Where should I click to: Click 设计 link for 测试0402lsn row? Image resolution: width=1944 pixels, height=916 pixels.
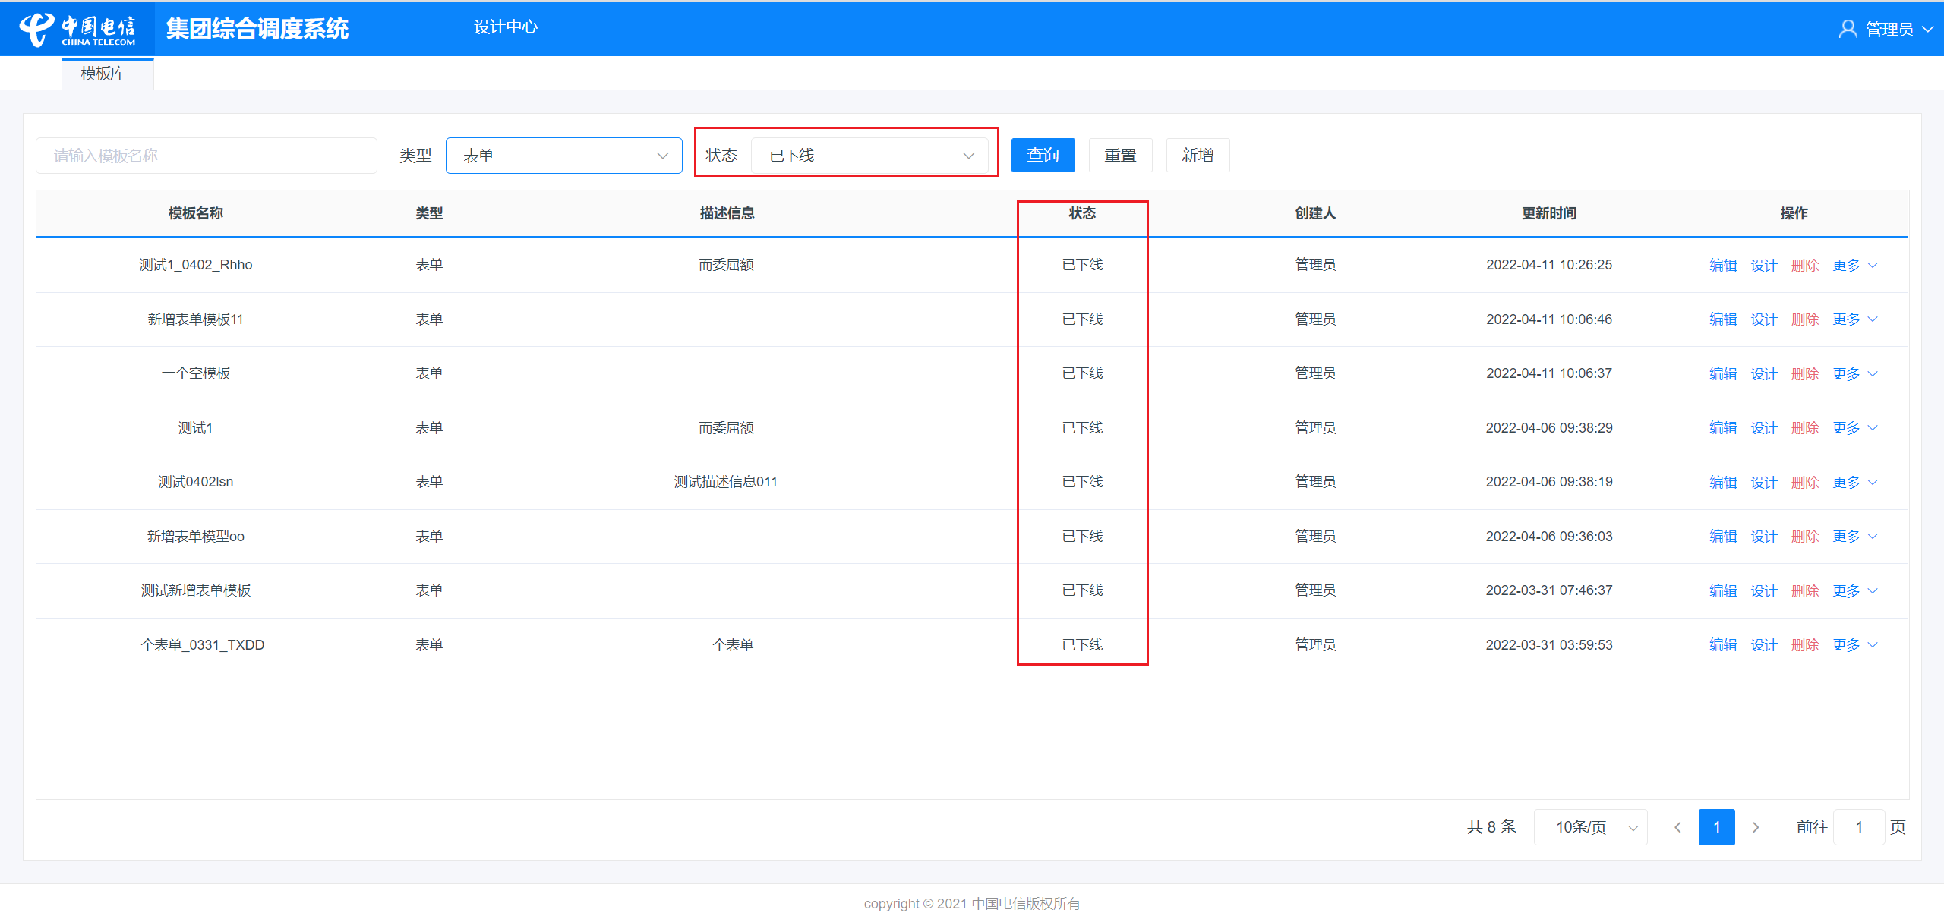tap(1764, 483)
